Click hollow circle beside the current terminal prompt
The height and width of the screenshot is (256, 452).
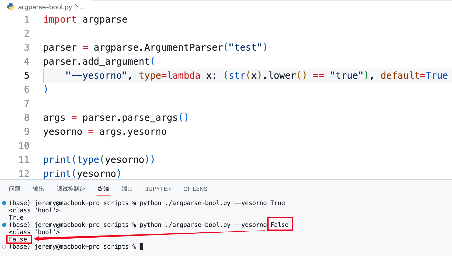point(4,247)
